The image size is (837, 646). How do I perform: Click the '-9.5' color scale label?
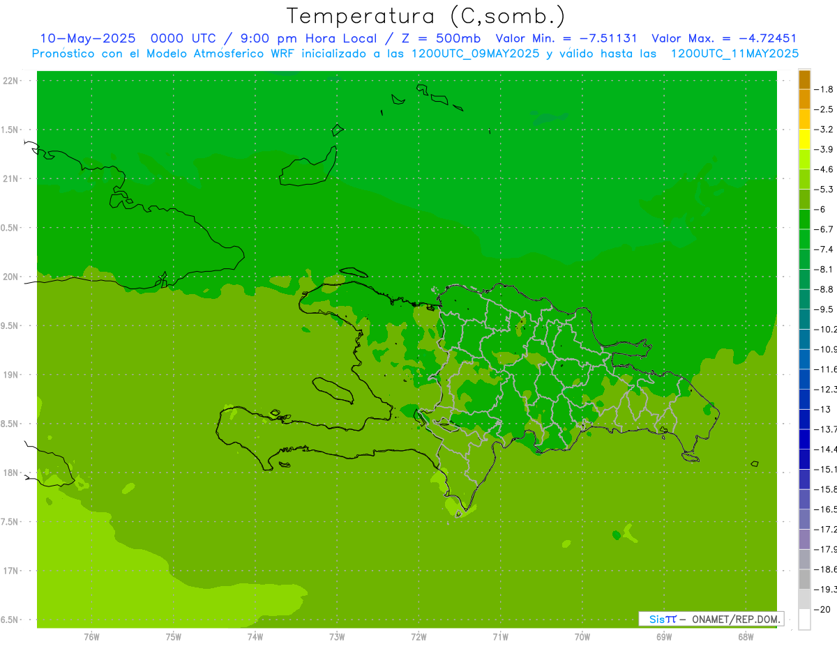click(824, 309)
